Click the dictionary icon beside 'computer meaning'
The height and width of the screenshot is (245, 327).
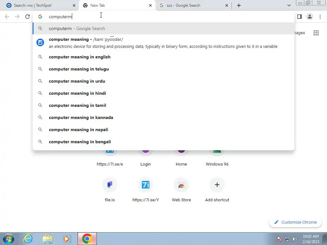point(40,42)
